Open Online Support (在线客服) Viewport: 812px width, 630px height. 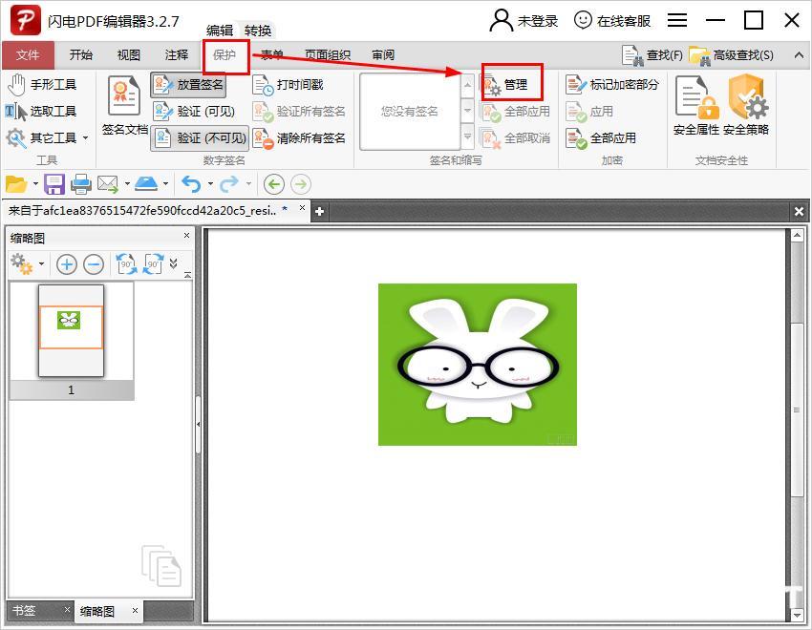pos(612,21)
